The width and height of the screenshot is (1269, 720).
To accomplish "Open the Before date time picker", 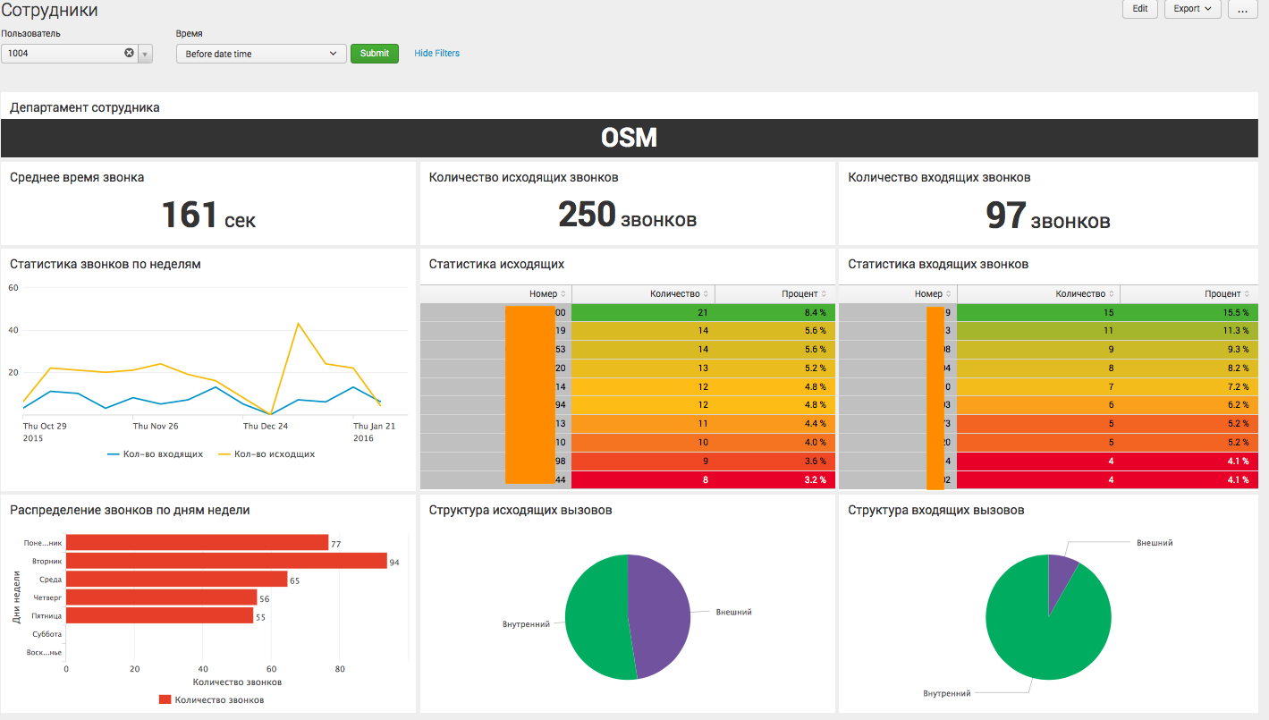I will [x=260, y=53].
